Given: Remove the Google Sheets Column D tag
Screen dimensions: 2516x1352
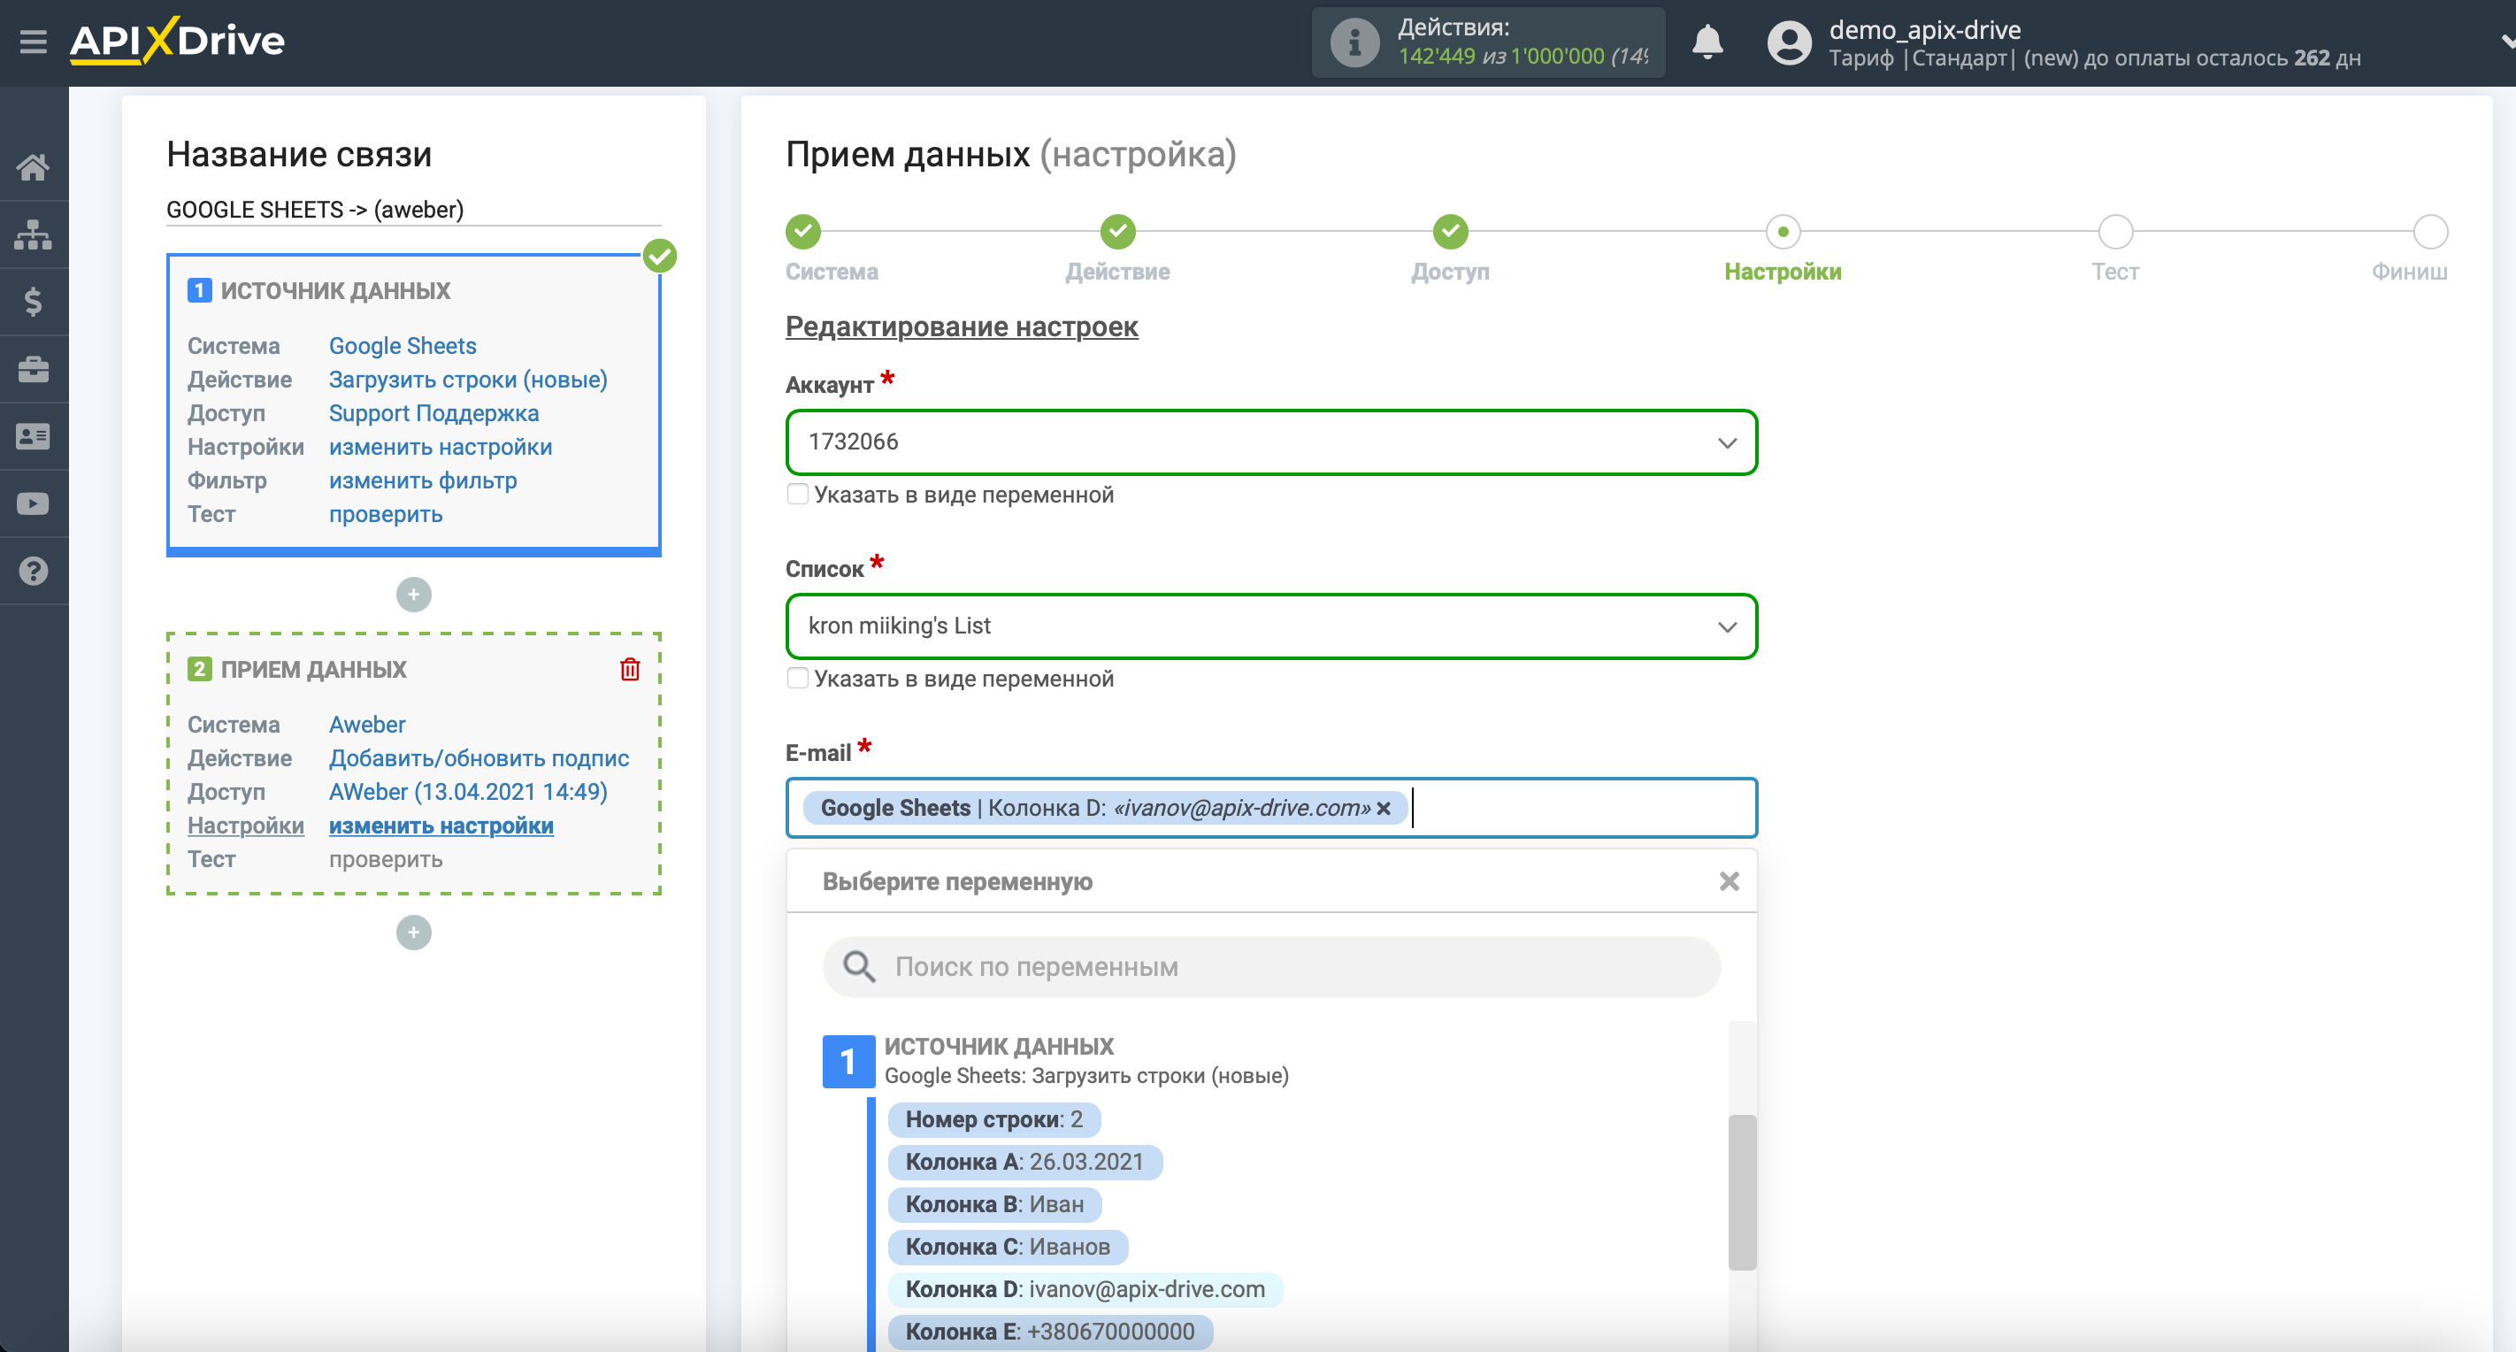Looking at the screenshot, I should [x=1383, y=808].
